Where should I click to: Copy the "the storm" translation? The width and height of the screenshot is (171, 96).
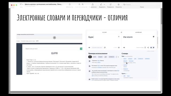click(x=154, y=37)
